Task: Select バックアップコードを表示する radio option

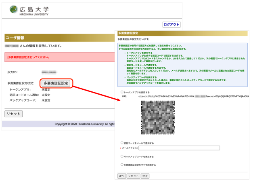Action: tap(122, 156)
